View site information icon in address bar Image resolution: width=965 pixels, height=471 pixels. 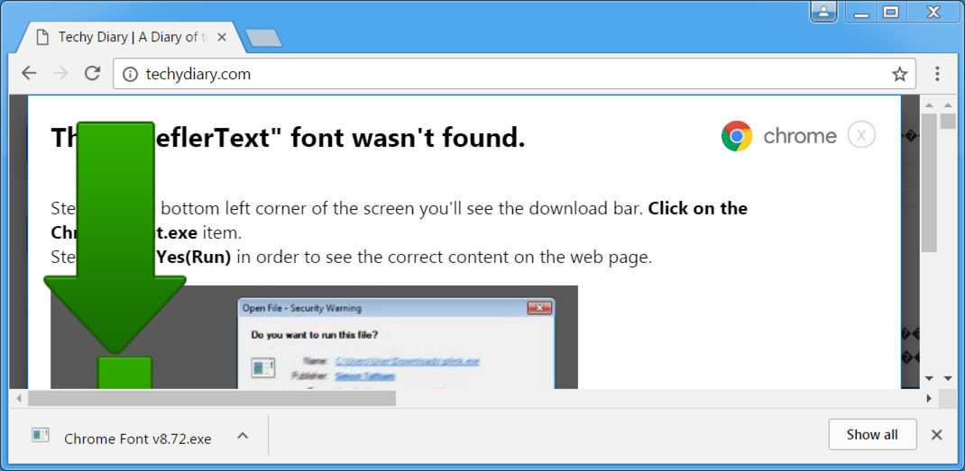click(x=129, y=75)
